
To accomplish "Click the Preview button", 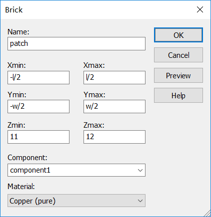I will coord(178,75).
